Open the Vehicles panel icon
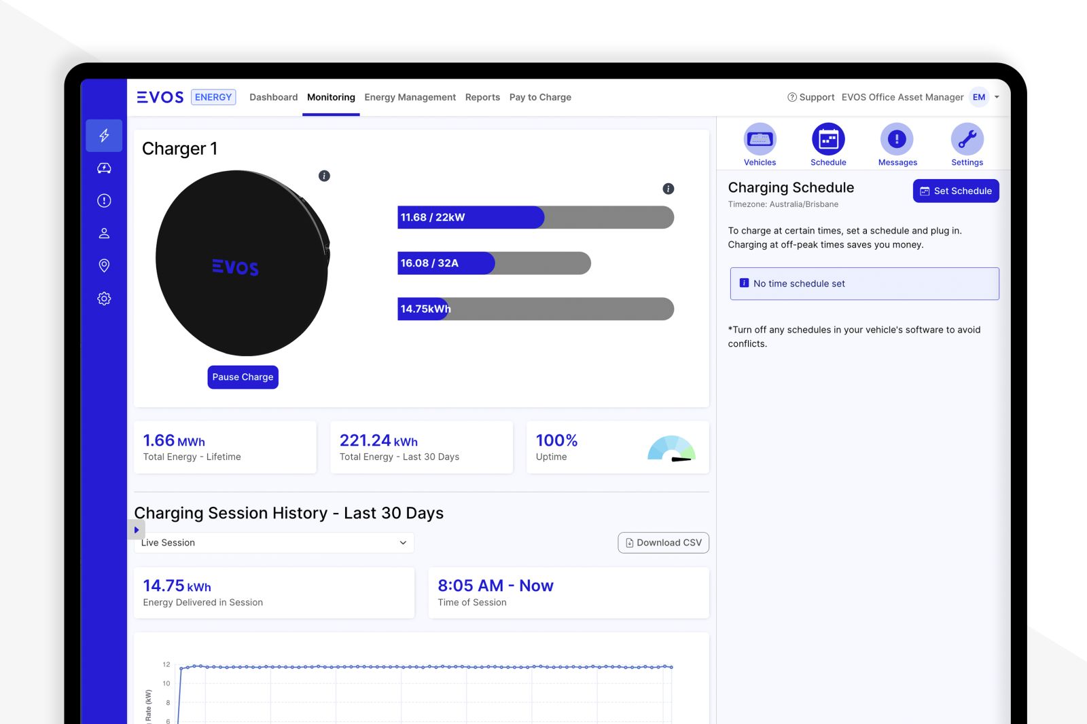 760,139
